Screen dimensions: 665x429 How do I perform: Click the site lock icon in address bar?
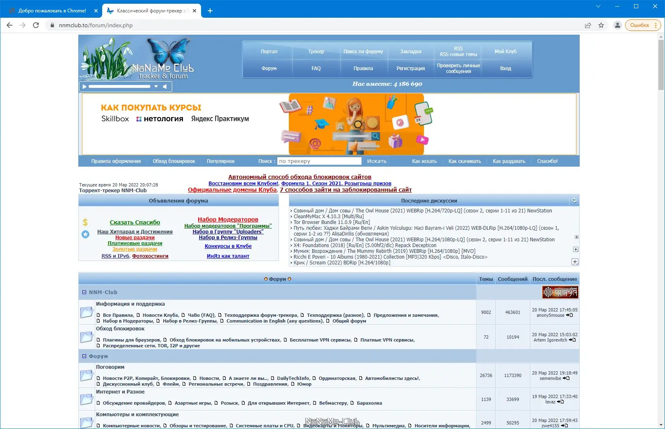[x=52, y=25]
